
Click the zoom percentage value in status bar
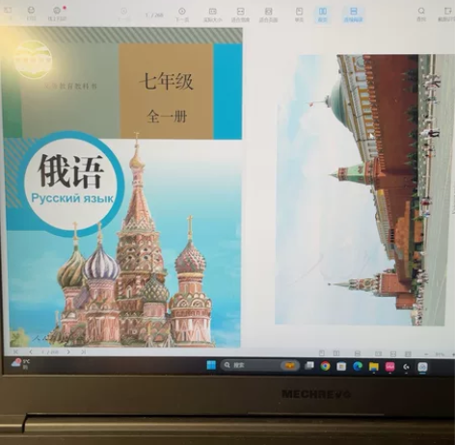coord(440,354)
